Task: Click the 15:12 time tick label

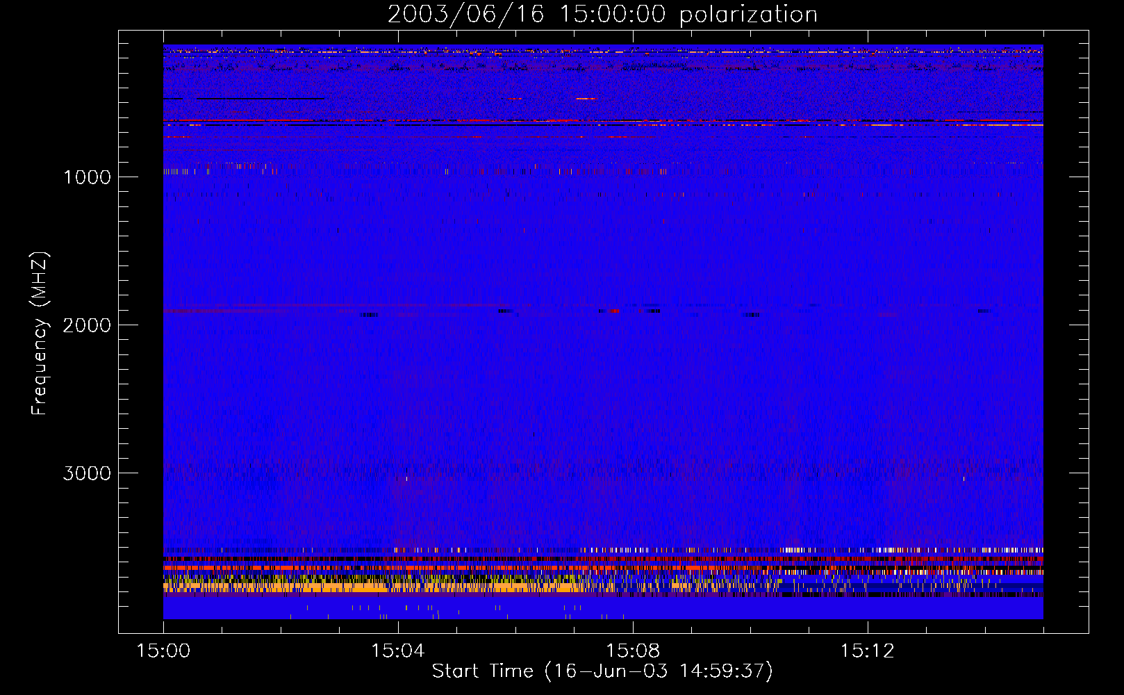Action: point(867,651)
